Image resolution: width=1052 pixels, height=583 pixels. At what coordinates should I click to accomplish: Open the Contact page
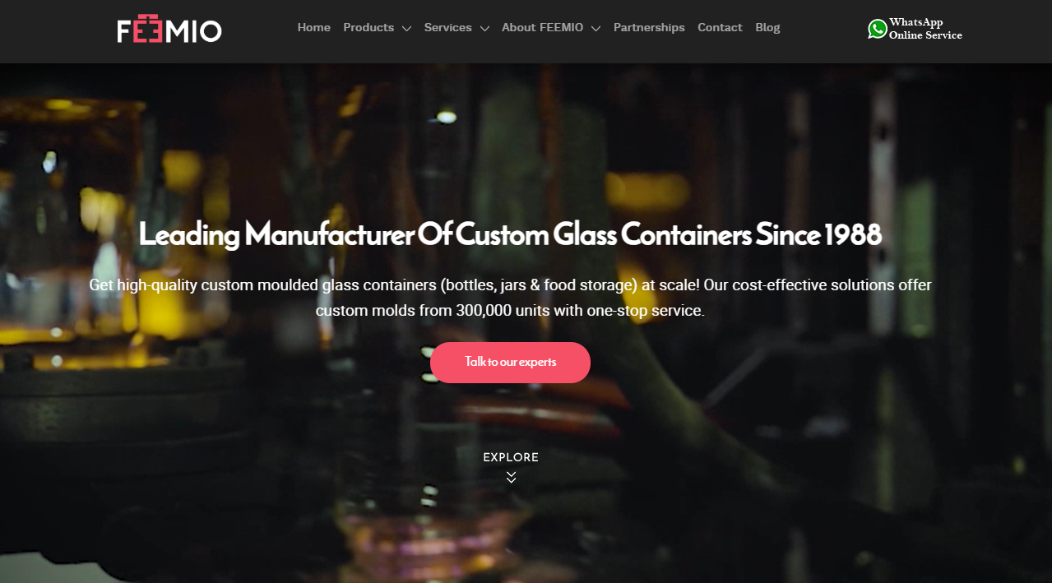pyautogui.click(x=720, y=27)
